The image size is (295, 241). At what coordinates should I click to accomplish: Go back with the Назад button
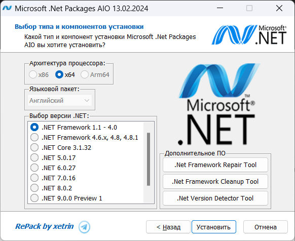pos(168,227)
